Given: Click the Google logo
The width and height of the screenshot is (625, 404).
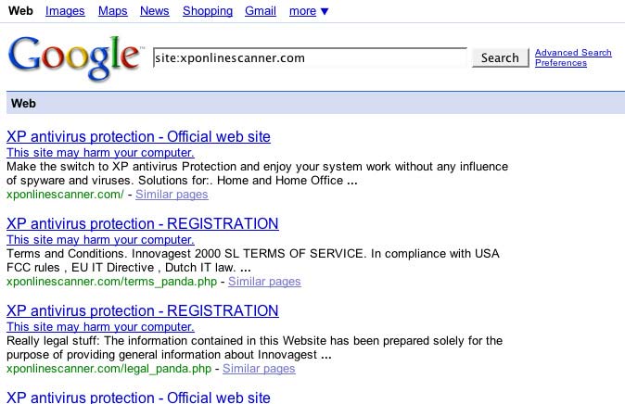Looking at the screenshot, I should pyautogui.click(x=75, y=57).
